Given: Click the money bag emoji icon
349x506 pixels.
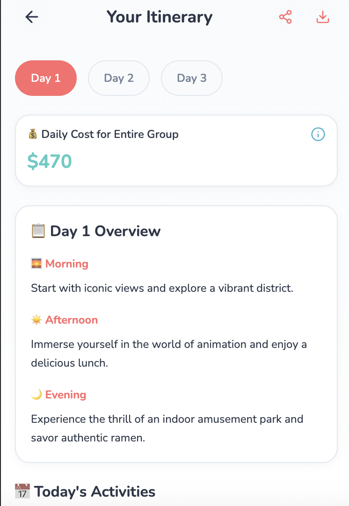Looking at the screenshot, I should click(33, 134).
